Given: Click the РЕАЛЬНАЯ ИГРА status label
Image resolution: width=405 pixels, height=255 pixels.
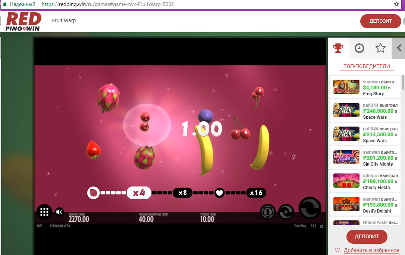Looking at the screenshot, I should (60, 226).
